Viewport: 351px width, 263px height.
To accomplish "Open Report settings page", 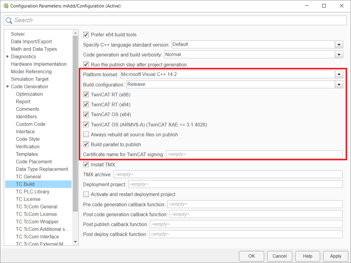I will [x=23, y=102].
